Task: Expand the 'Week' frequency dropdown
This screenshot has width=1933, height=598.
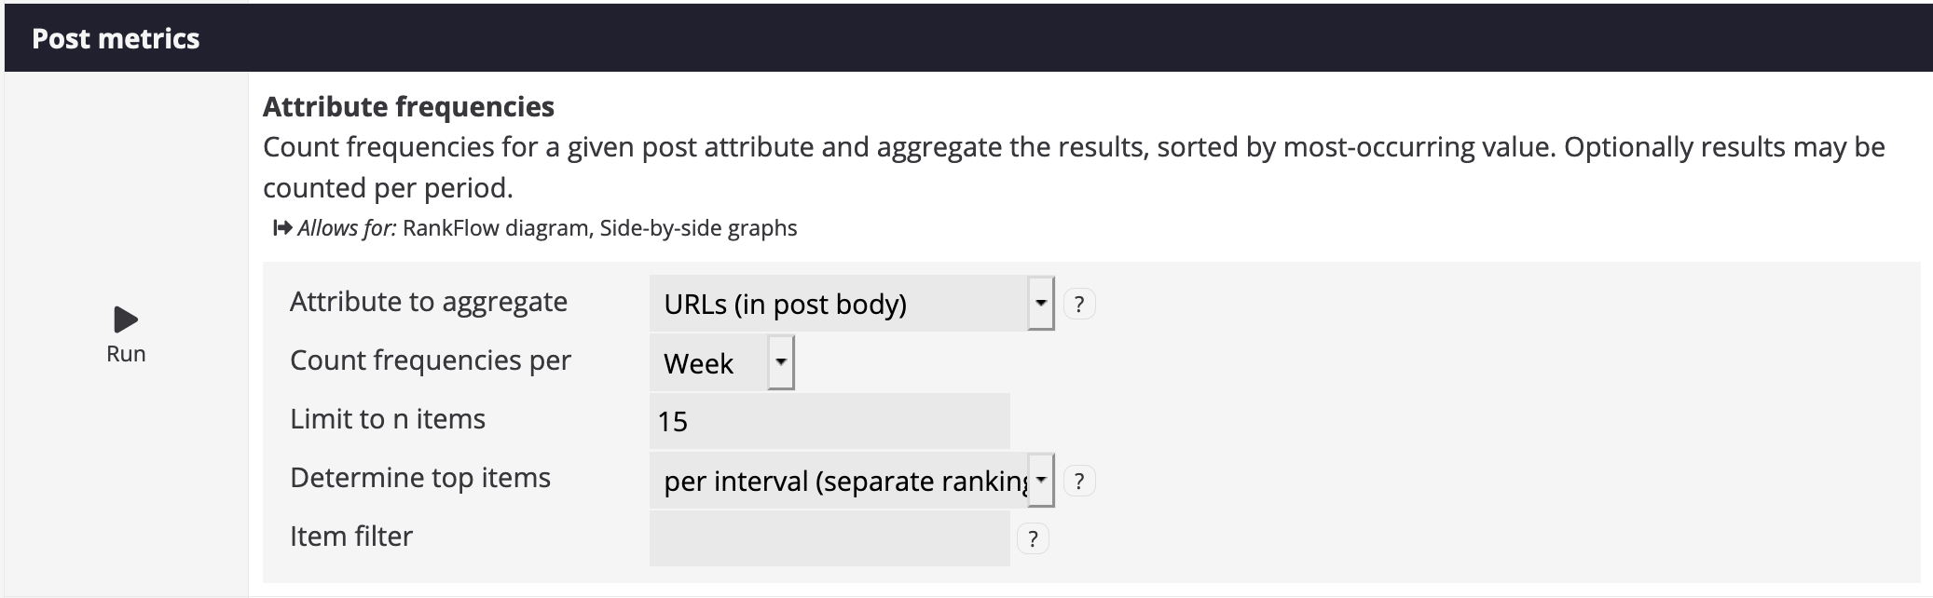Action: pyautogui.click(x=721, y=363)
